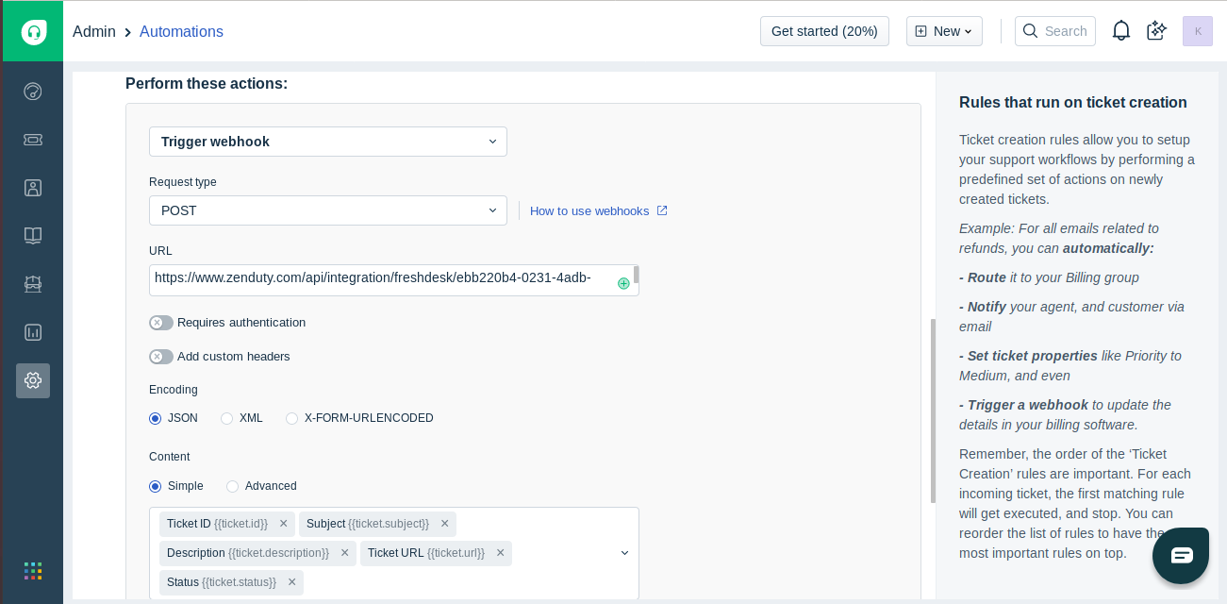Toggle Add custom headers switch

161,357
